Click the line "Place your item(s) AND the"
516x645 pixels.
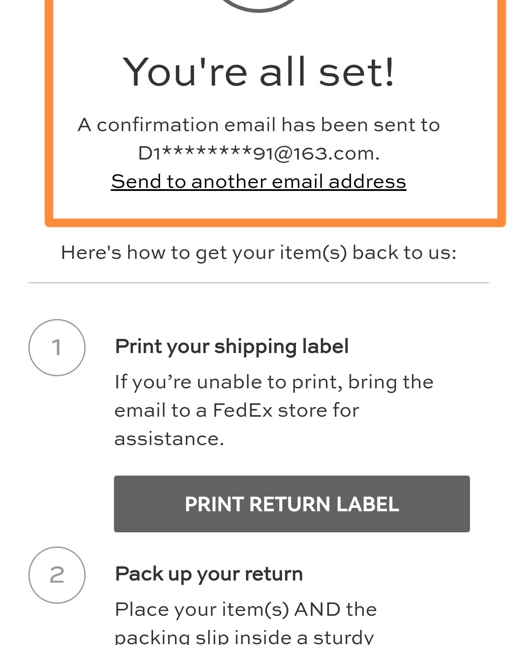coord(246,609)
